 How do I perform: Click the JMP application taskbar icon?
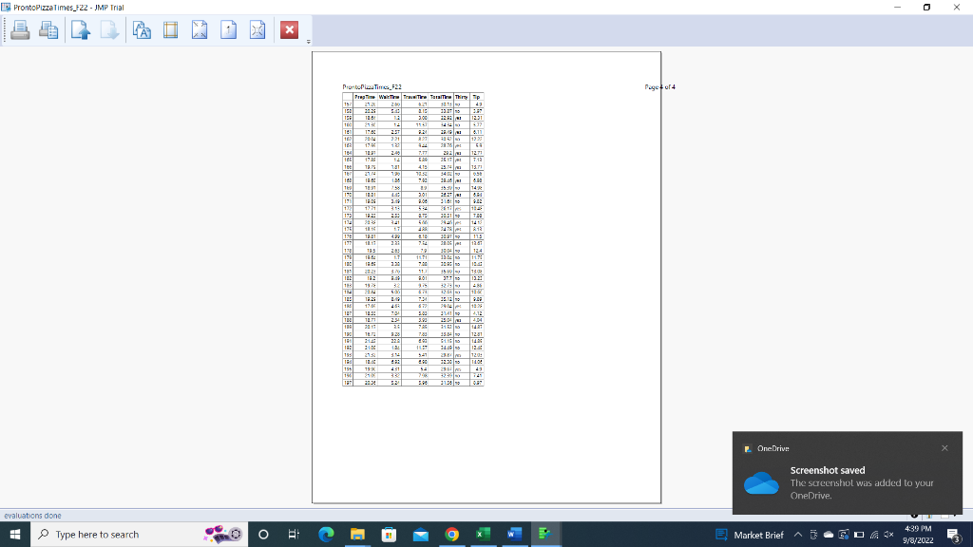click(545, 534)
